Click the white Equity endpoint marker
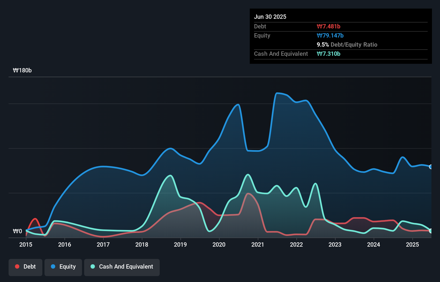The height and width of the screenshot is (282, 440). [x=431, y=167]
